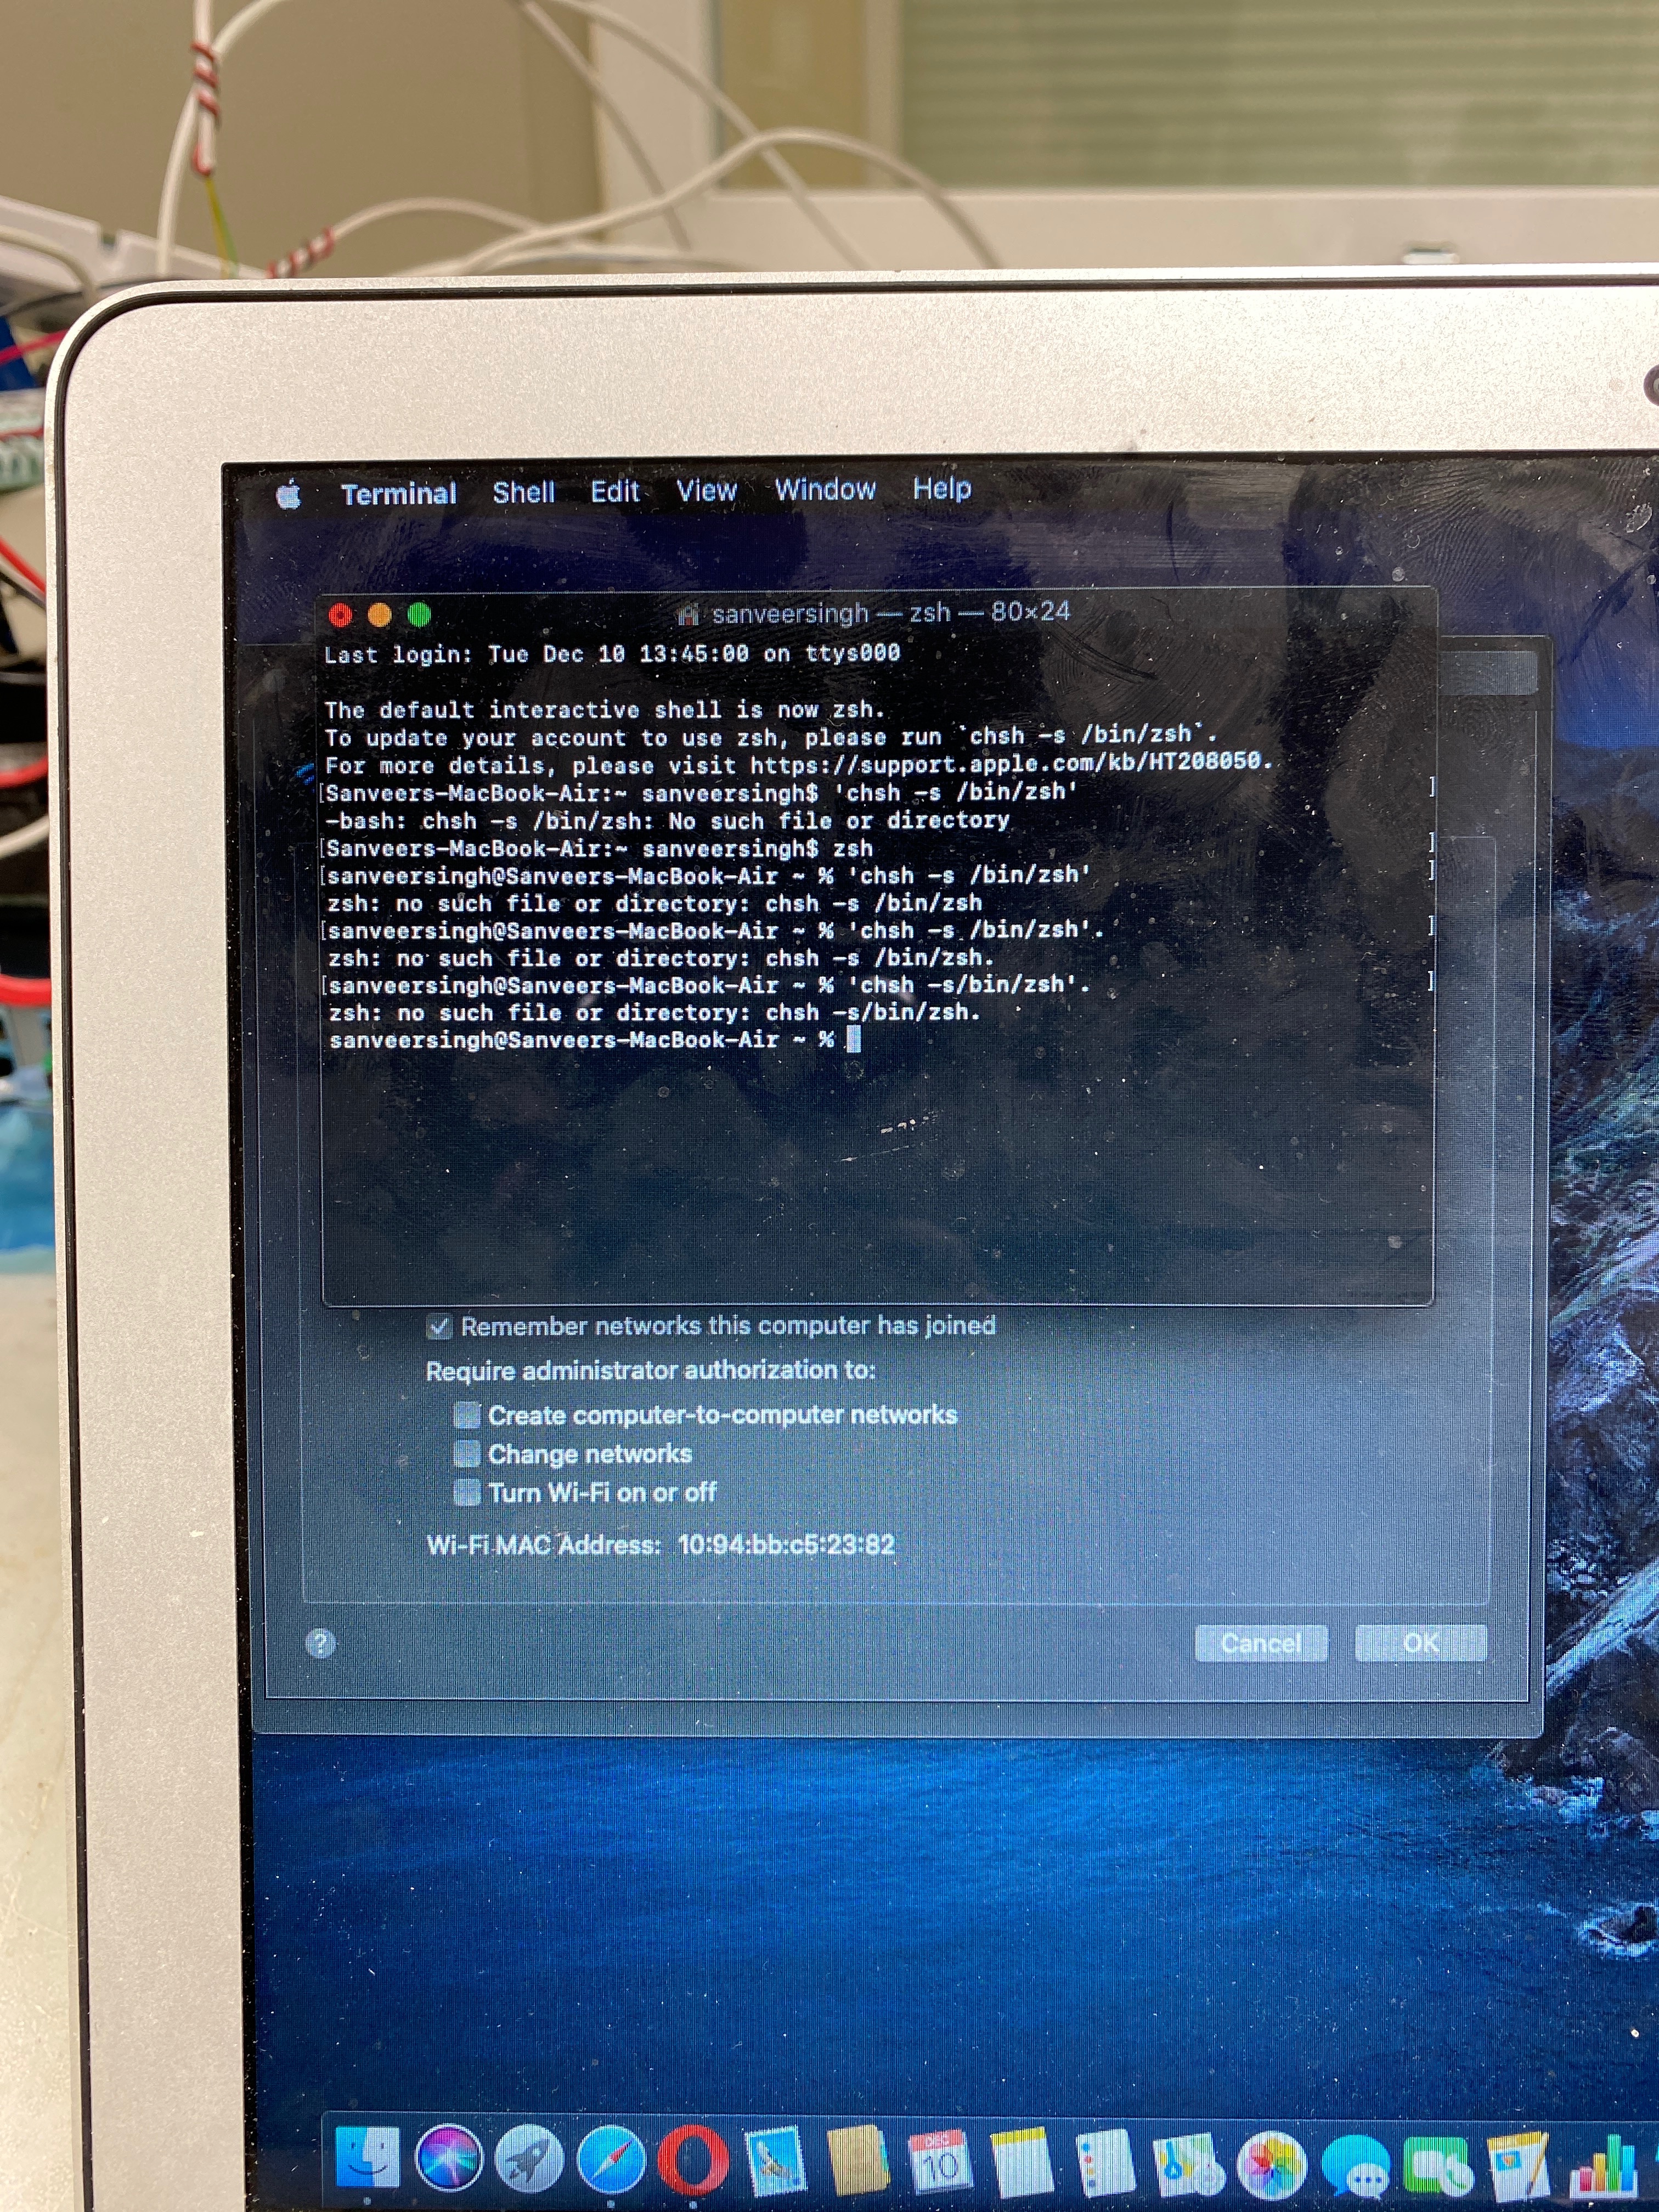Confirm with the OK button

pos(1420,1643)
